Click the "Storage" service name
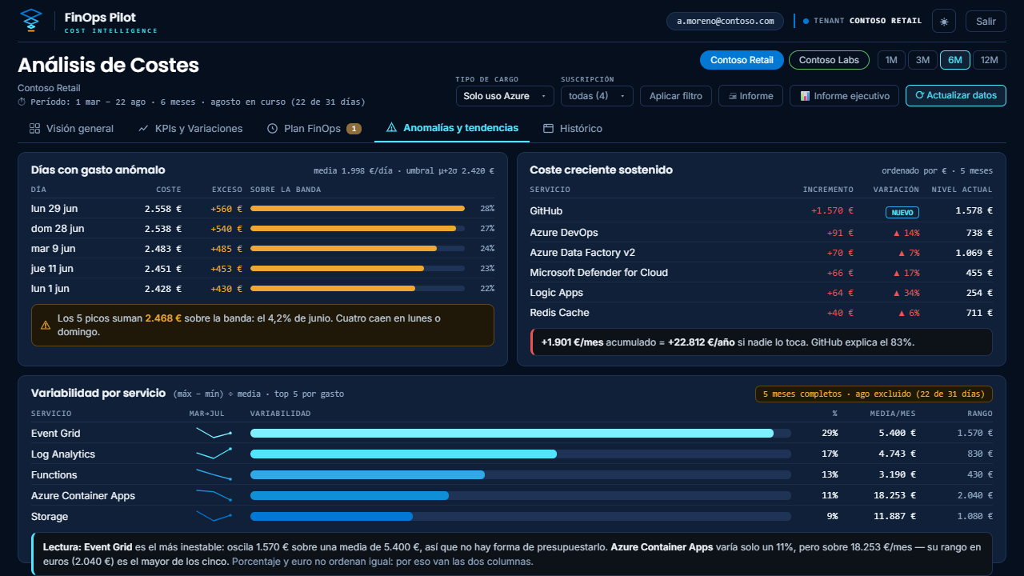The height and width of the screenshot is (576, 1024). [x=50, y=517]
